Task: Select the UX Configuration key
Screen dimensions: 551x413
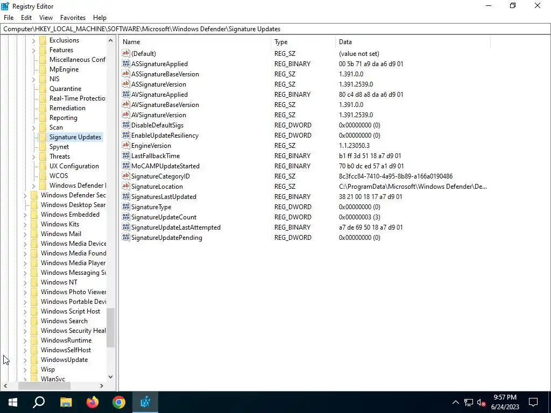Action: click(x=74, y=166)
